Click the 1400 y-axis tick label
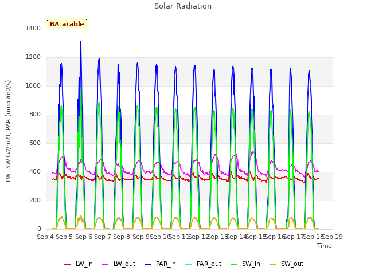This screenshot has height=275, width=367. click(33, 28)
